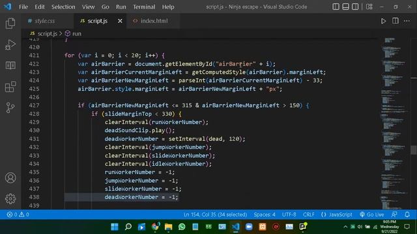Open the Customize Layout icon
The width and height of the screenshot is (417, 234).
[369, 6]
